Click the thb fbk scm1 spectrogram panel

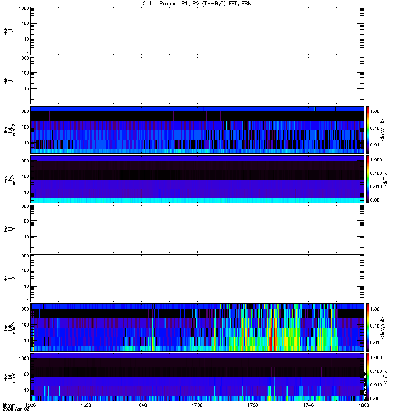coord(197,179)
